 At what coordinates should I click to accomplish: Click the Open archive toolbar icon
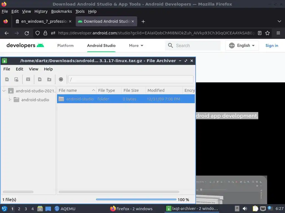click(16, 79)
